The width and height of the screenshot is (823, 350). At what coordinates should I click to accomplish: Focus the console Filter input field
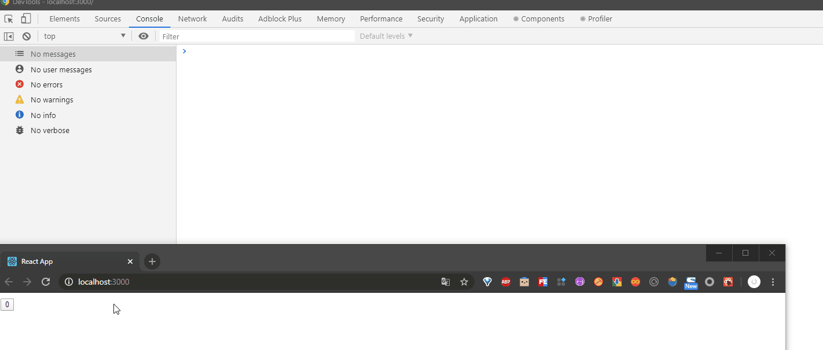click(x=257, y=36)
